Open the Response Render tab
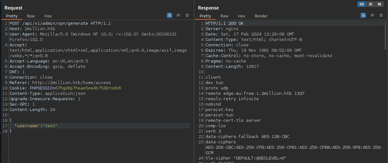This screenshot has width=388, height=163. (x=261, y=16)
